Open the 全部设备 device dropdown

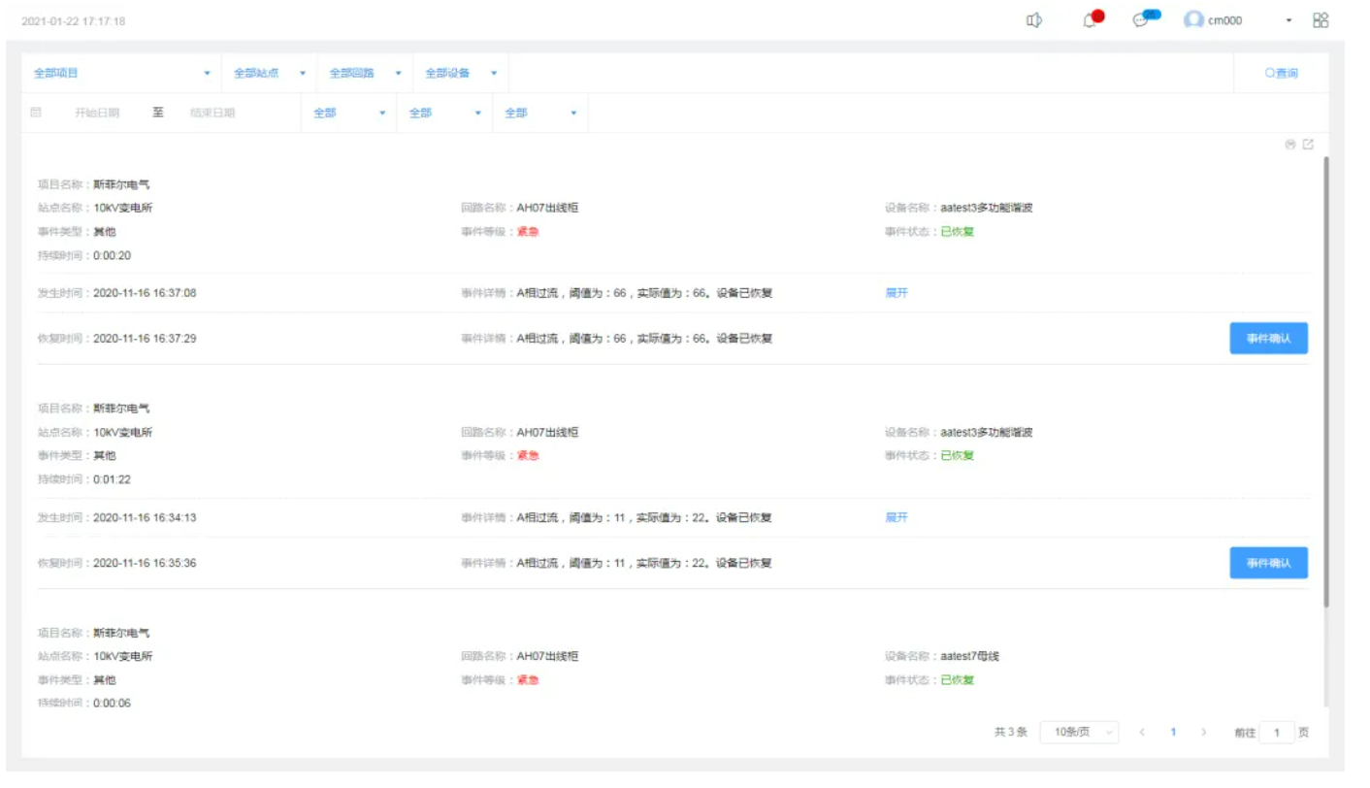[x=461, y=74]
